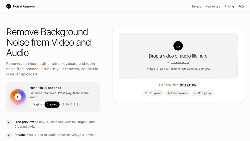Click the Free preview badge label

click(179, 93)
